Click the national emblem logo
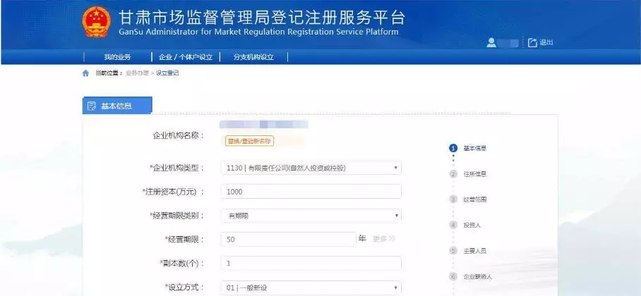Screen dimensions: 641x296 click(x=97, y=22)
